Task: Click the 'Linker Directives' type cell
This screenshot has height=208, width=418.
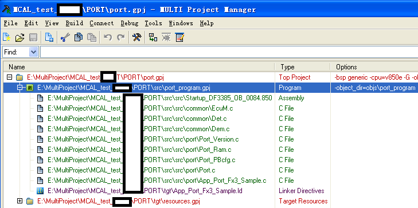Action: click(302, 191)
